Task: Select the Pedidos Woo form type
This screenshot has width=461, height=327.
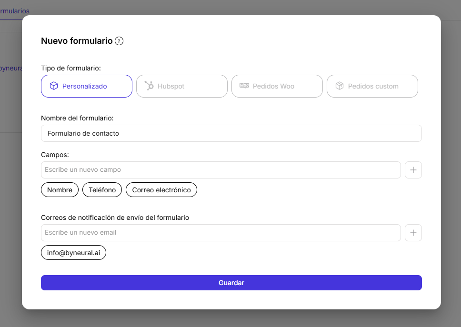Action: point(277,86)
